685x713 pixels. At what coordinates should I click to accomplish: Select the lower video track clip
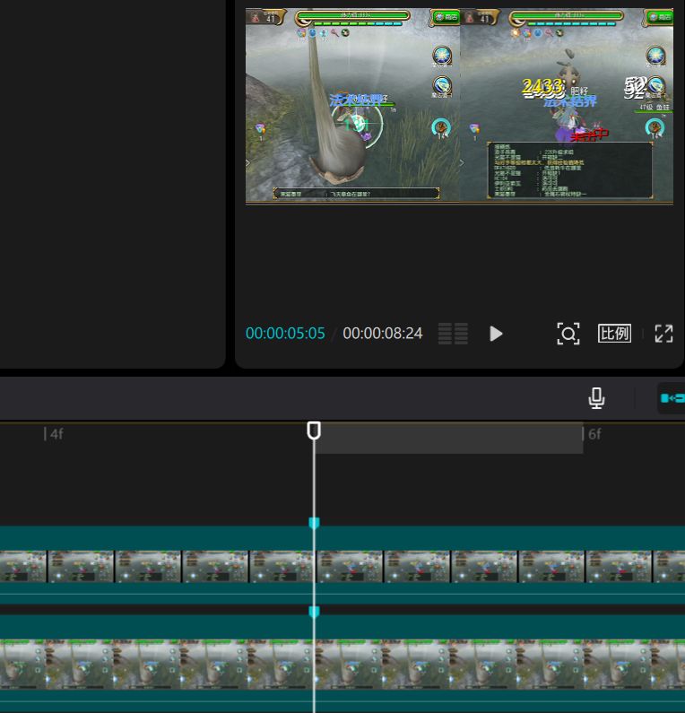pyautogui.click(x=342, y=663)
